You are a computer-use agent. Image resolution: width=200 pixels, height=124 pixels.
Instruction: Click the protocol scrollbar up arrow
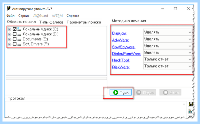(x=184, y=104)
